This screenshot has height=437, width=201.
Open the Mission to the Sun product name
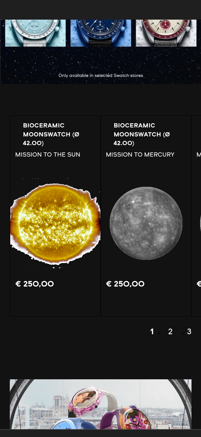click(48, 155)
